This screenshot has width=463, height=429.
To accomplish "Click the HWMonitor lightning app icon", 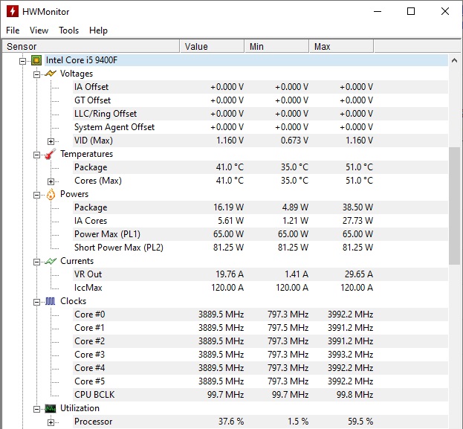I will [x=13, y=11].
